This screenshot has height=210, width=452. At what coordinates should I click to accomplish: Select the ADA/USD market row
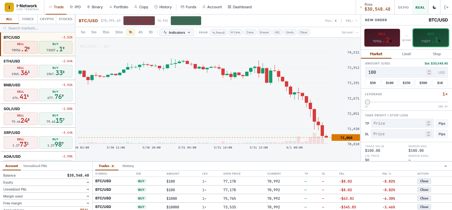pos(37,156)
